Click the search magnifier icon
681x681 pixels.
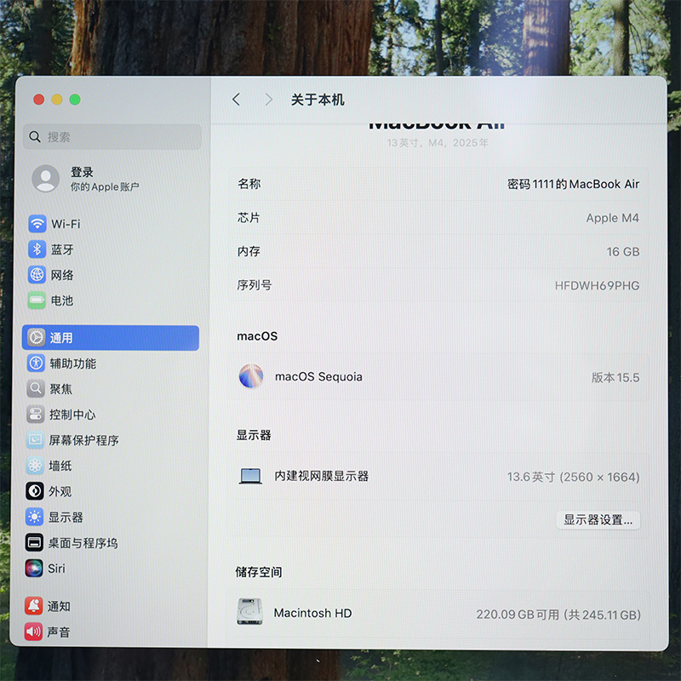[35, 137]
